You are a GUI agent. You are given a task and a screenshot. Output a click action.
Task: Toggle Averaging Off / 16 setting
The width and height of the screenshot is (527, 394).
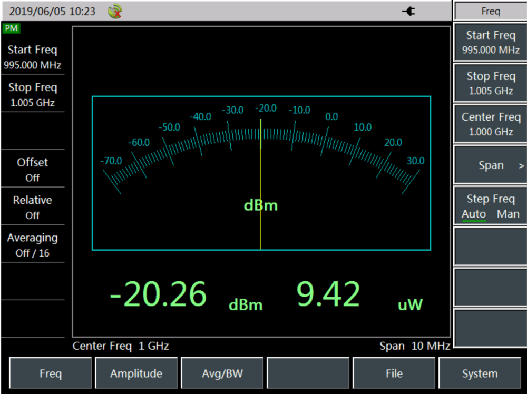[x=33, y=245]
